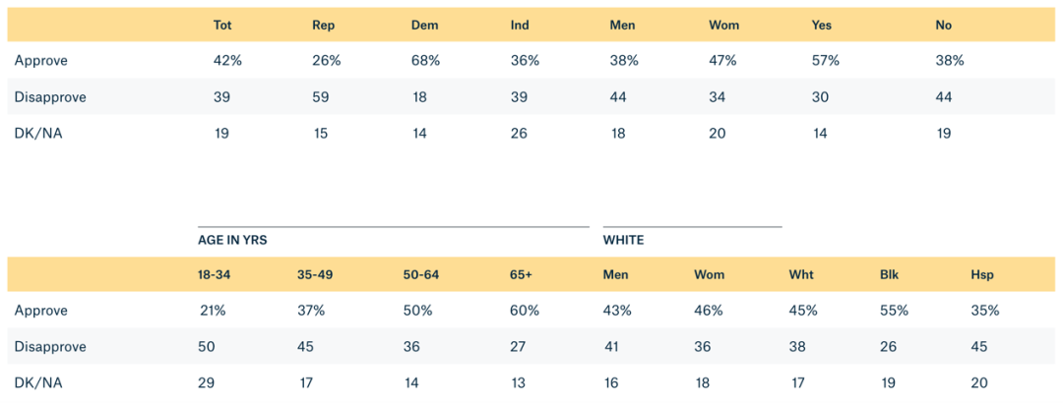The height and width of the screenshot is (403, 1063).
Task: Select the "Ind" column header
Action: coord(520,25)
